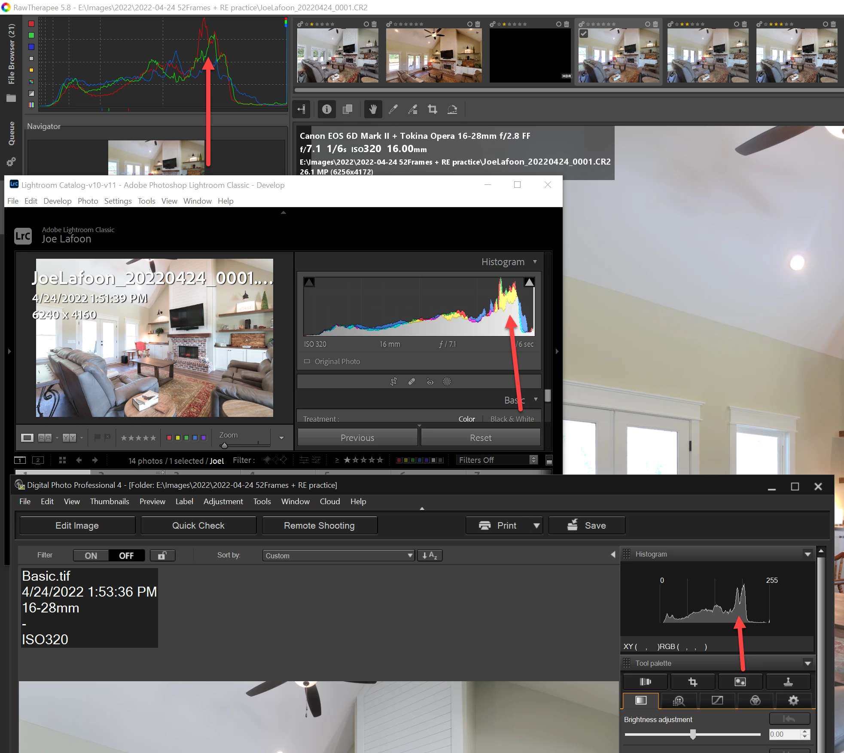The height and width of the screenshot is (753, 844).
Task: Open the Sort by Custom dropdown
Action: tap(338, 556)
